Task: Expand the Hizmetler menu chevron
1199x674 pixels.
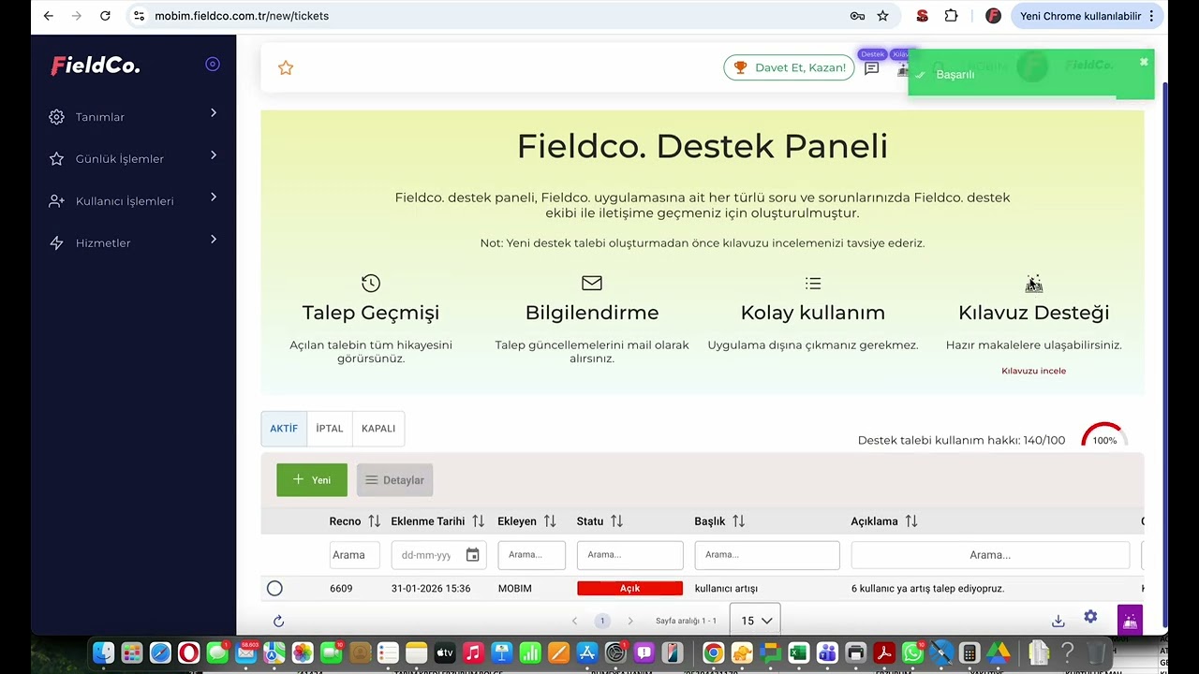Action: 214,240
